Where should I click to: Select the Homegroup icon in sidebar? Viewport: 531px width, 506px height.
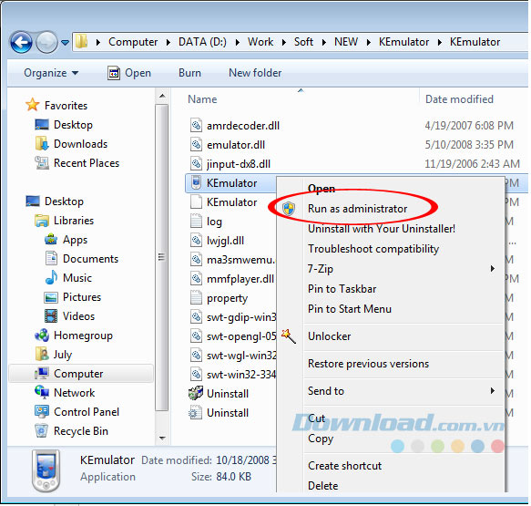[x=42, y=336]
